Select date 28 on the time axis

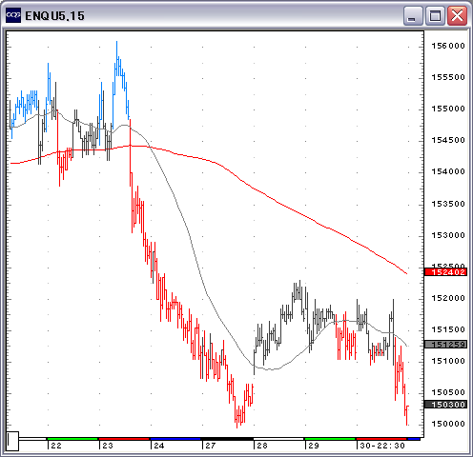[262, 446]
